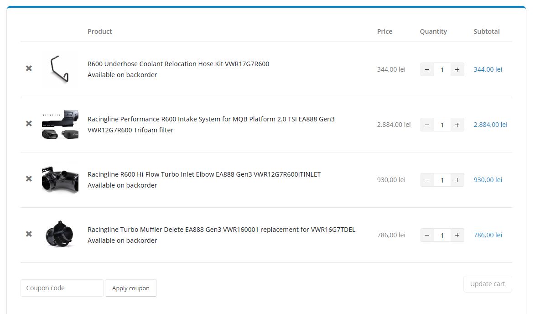Open the coolant hose kit product thumbnail
This screenshot has width=535, height=314.
pyautogui.click(x=60, y=69)
